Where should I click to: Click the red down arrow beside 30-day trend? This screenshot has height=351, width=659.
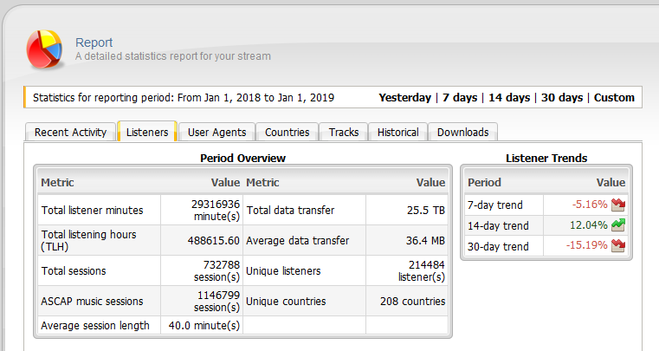tap(617, 245)
